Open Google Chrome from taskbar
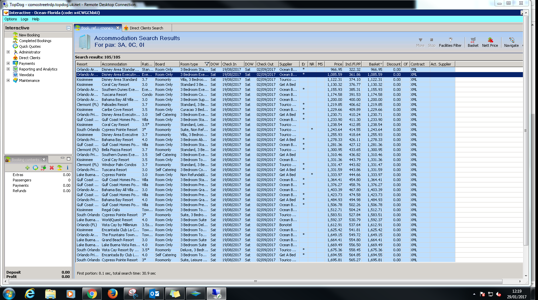 tap(92, 294)
